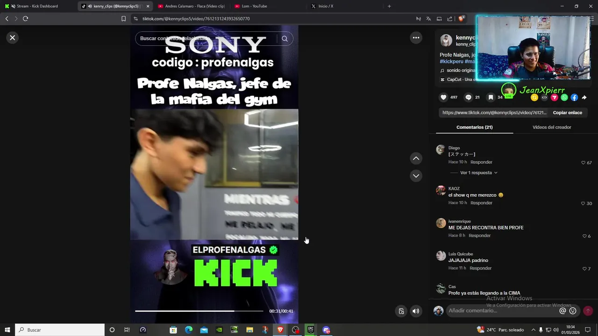
Task: Open KAOZ's profile via avatar
Action: 441,190
